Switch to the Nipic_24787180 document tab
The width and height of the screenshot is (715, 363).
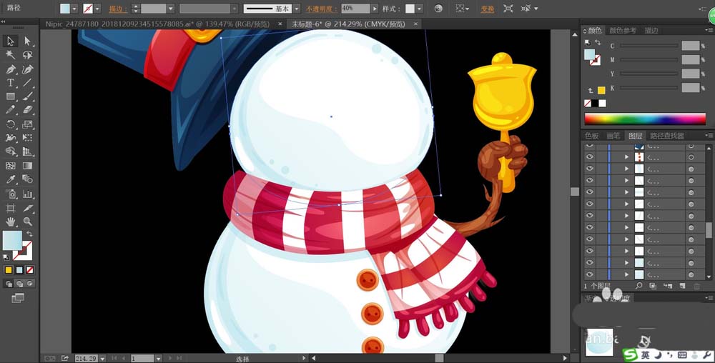pos(158,24)
